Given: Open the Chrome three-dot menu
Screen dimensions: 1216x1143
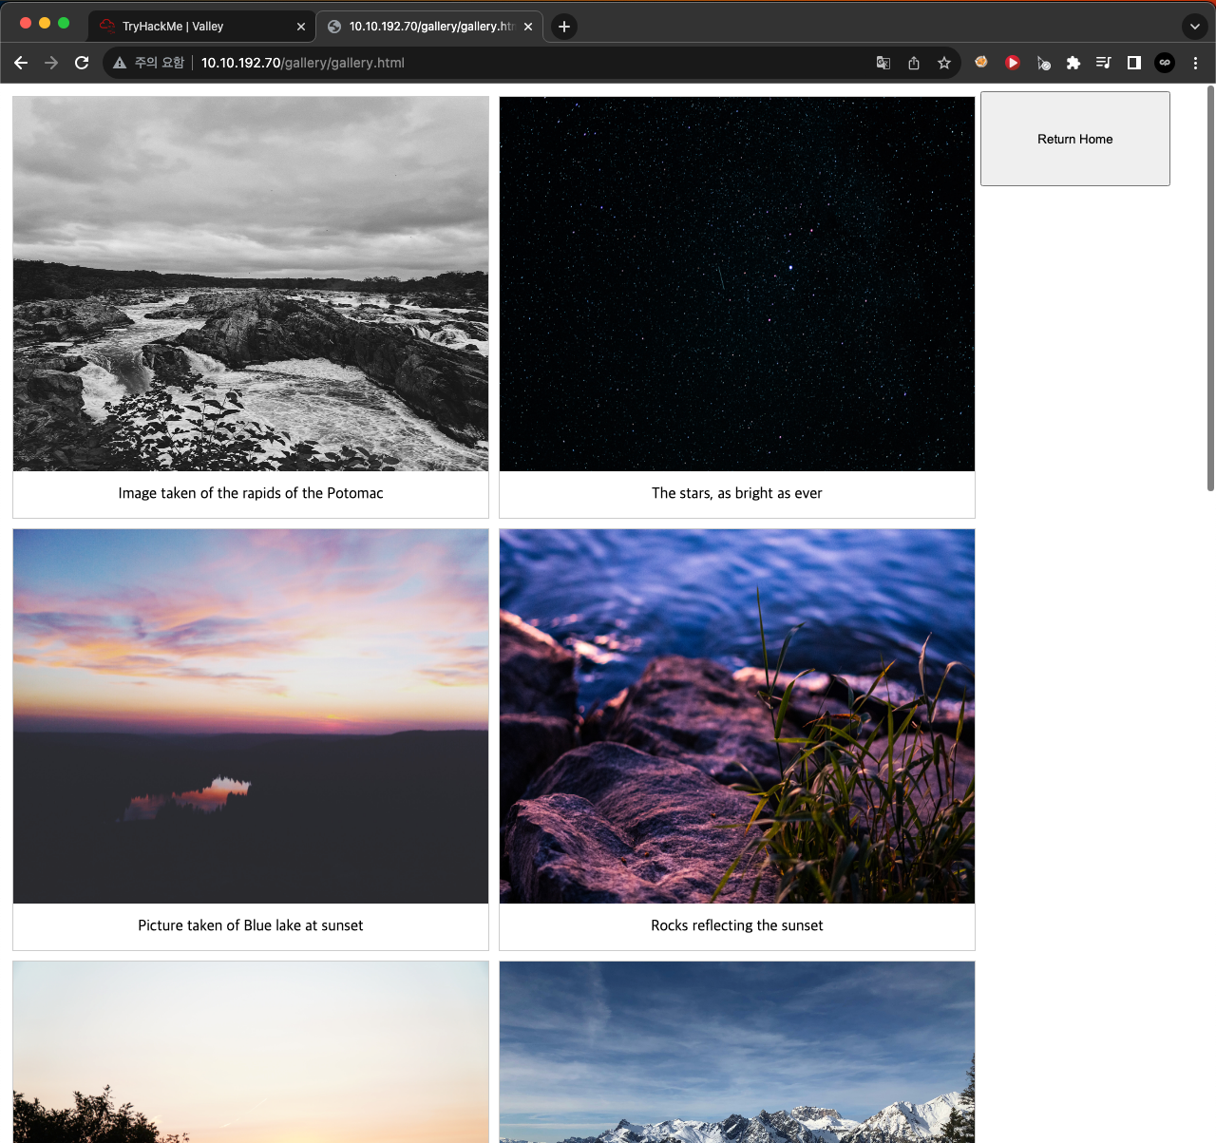Looking at the screenshot, I should (1195, 63).
